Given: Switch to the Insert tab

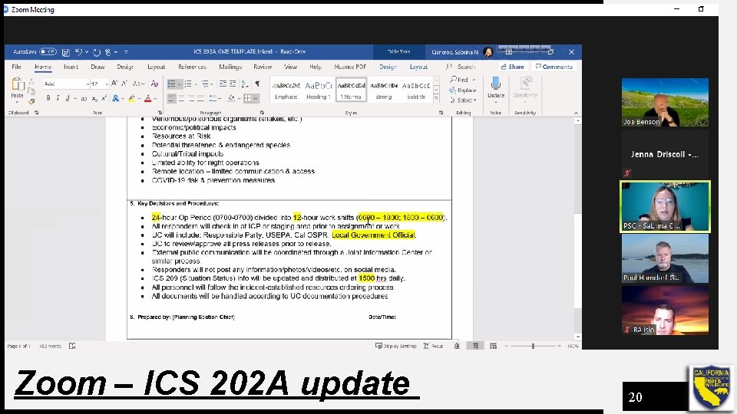Looking at the screenshot, I should pos(71,67).
